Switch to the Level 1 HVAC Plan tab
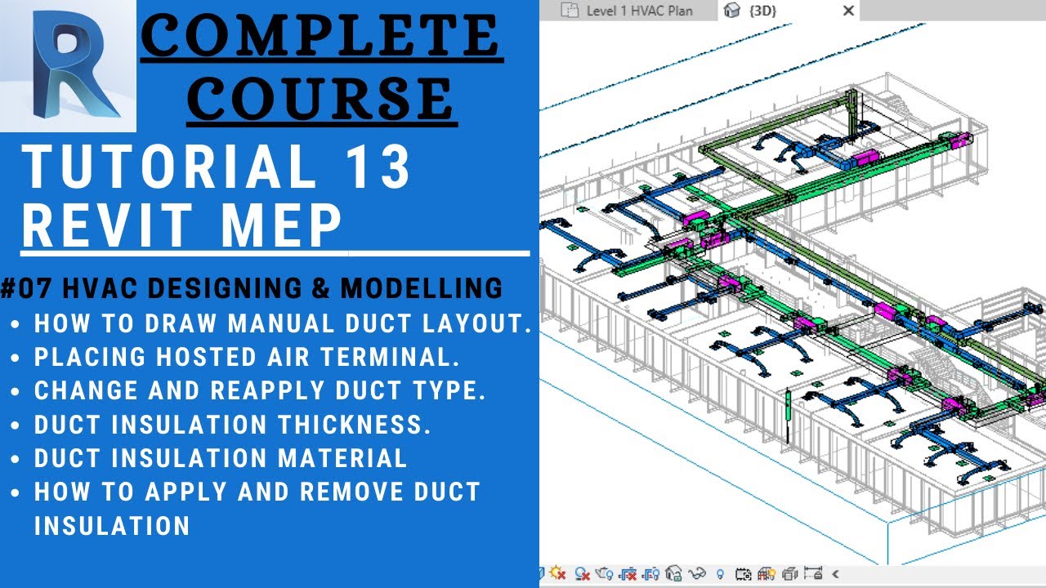Screen dimensions: 1046x588 (x=629, y=11)
